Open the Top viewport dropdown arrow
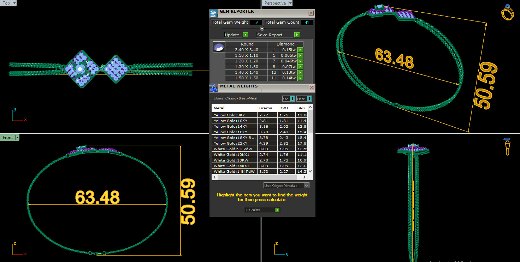This screenshot has width=520, height=262. pos(14,3)
